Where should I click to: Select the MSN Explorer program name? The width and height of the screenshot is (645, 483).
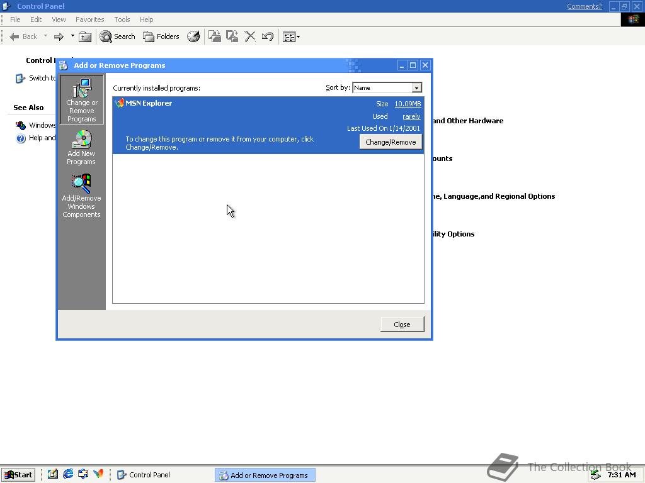pyautogui.click(x=149, y=103)
